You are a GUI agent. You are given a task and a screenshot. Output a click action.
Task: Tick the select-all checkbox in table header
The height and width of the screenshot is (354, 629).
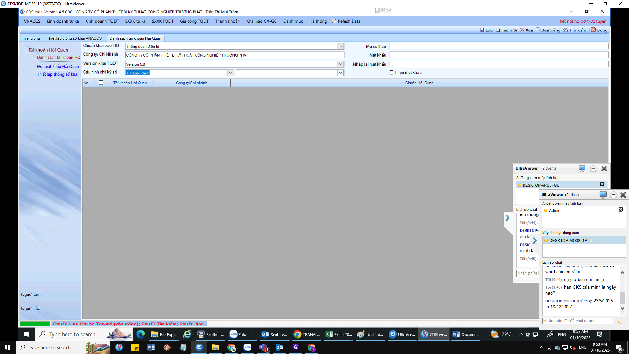(101, 83)
